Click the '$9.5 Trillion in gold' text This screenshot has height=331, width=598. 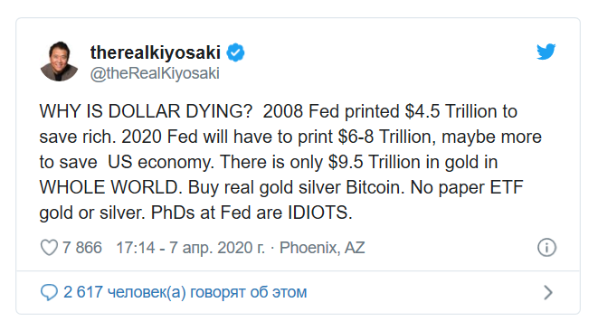[x=402, y=162]
